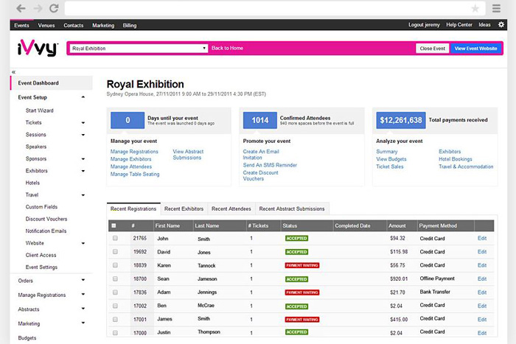The height and width of the screenshot is (344, 516).
Task: Collapse sidebar with double chevron icon
Action: [13, 71]
